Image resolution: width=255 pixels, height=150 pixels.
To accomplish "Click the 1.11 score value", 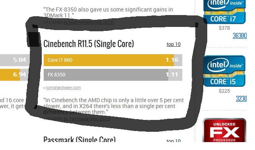I will tap(172, 74).
